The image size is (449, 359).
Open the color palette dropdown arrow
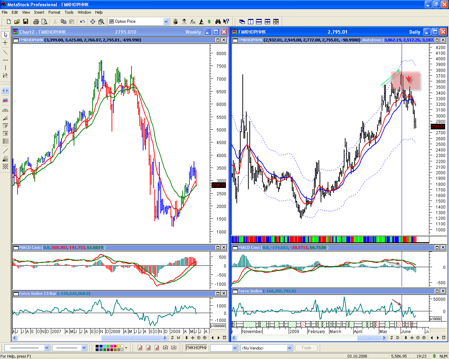(x=126, y=348)
